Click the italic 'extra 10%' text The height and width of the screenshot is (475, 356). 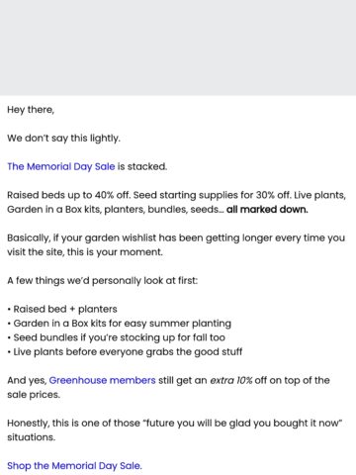(x=231, y=380)
